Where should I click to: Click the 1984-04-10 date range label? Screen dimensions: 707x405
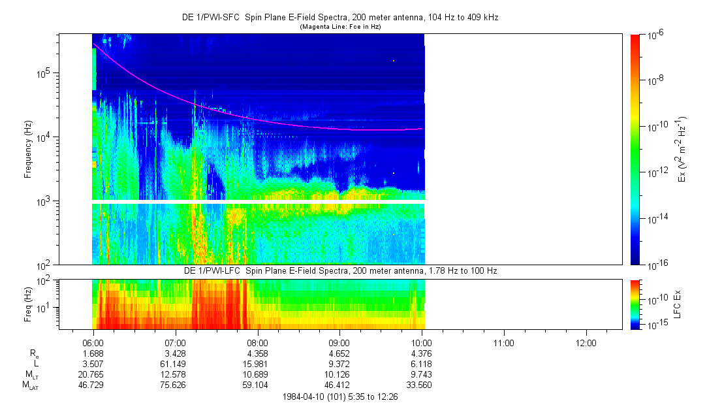click(x=340, y=397)
